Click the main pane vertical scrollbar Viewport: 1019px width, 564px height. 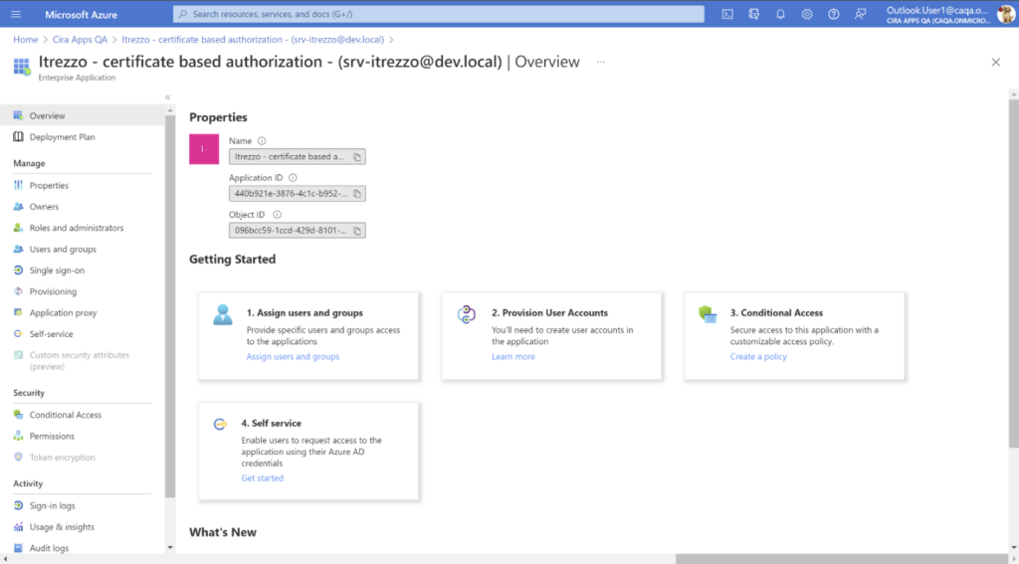tap(1014, 273)
